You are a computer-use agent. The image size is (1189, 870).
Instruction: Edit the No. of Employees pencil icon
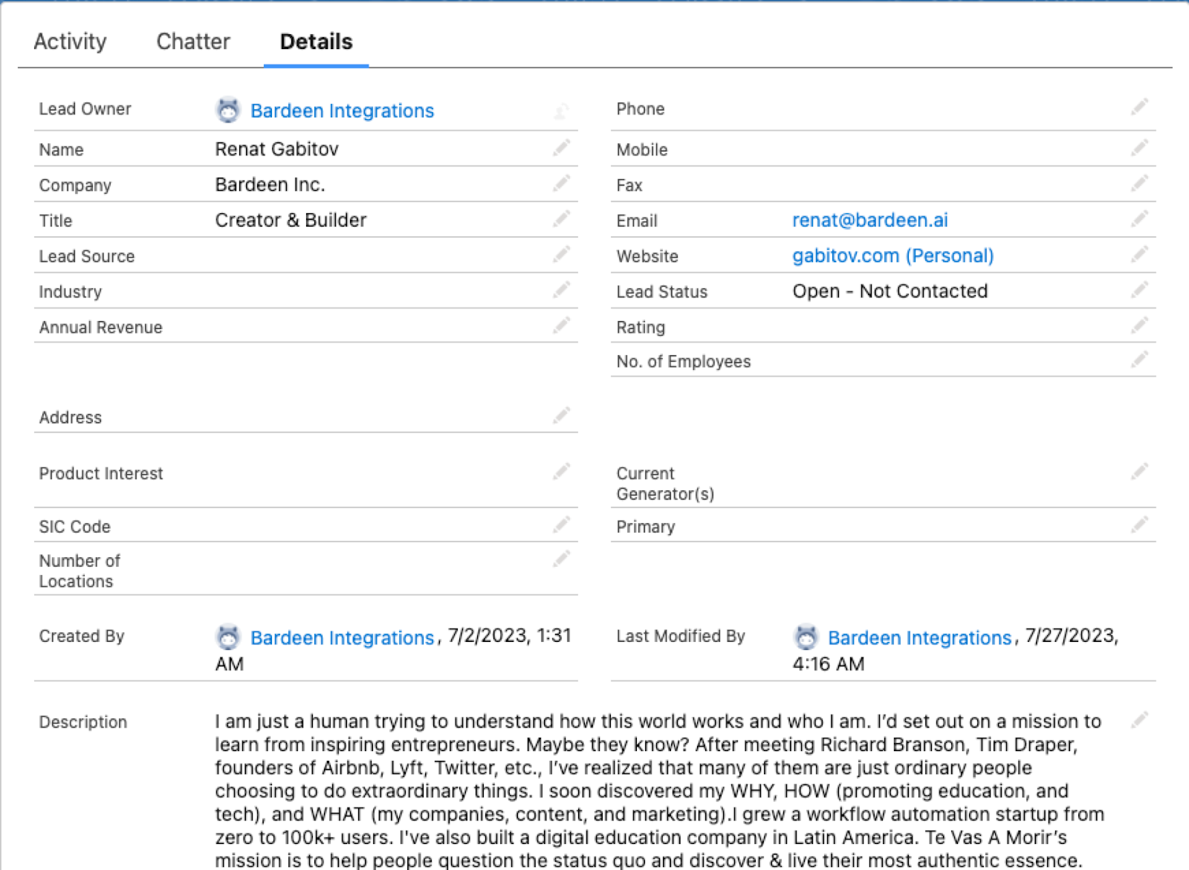(x=1139, y=360)
